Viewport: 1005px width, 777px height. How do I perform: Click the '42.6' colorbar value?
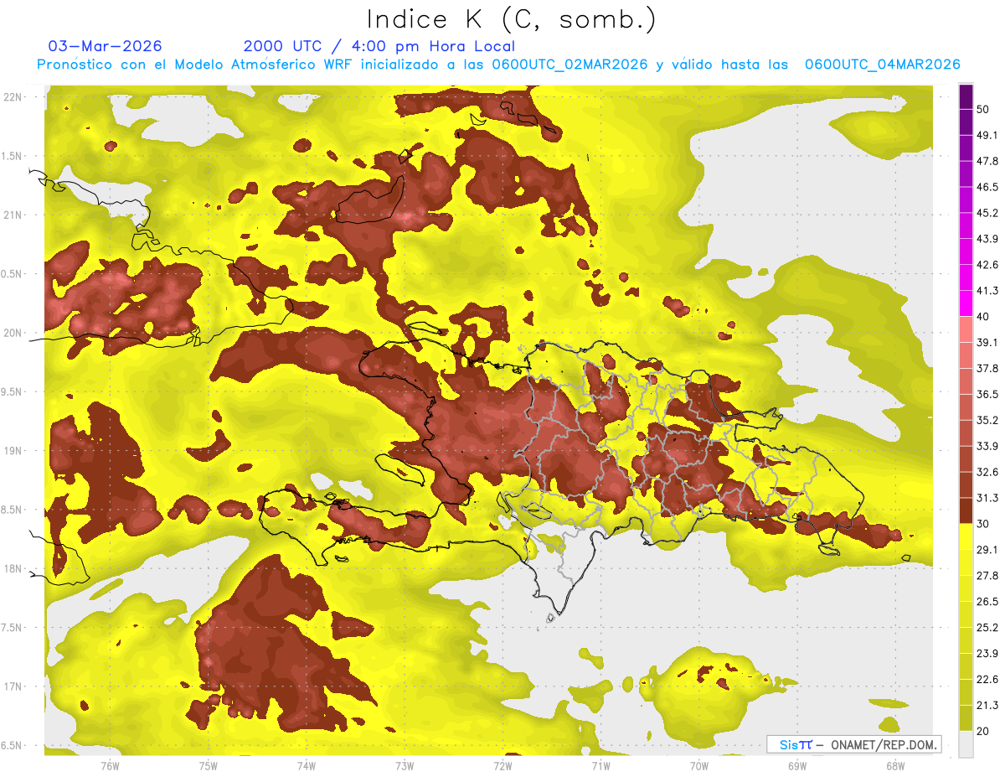tap(987, 265)
